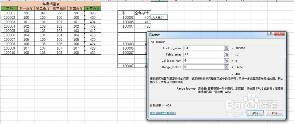Open the function help link
The height and width of the screenshot is (124, 294).
pyautogui.click(x=163, y=113)
